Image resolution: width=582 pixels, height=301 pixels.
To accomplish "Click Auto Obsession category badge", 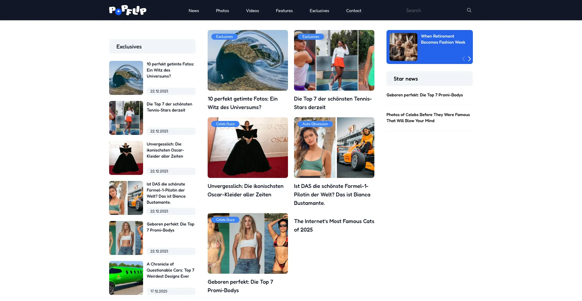I will [315, 124].
